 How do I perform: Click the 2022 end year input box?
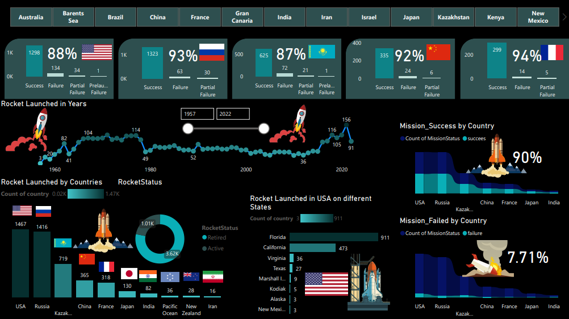tap(233, 114)
